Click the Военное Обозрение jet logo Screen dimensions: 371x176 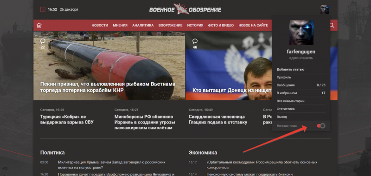185,9
